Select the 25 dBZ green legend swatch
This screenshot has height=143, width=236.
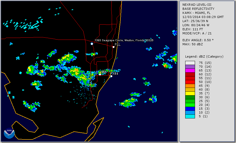(x=190, y=101)
